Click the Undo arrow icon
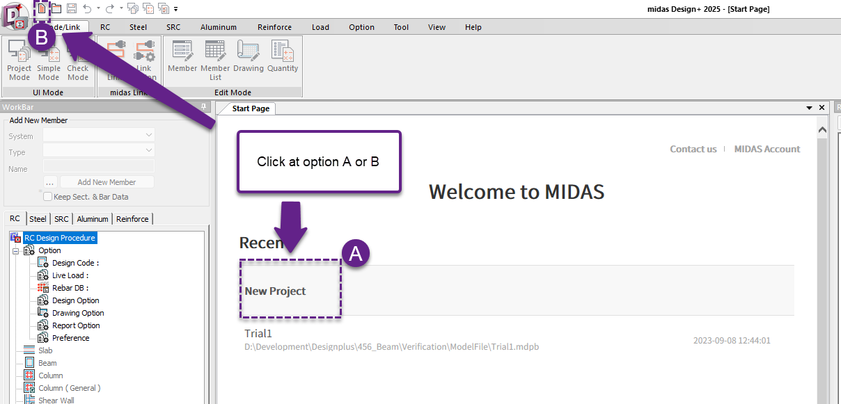 point(87,8)
